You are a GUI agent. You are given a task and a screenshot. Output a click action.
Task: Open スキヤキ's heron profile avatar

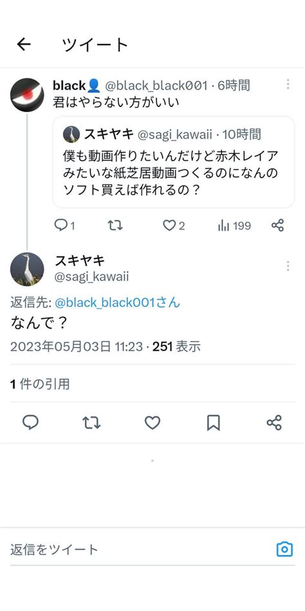27,269
